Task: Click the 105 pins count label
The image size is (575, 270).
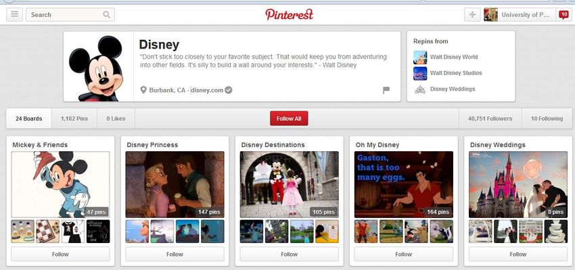Action: [323, 212]
